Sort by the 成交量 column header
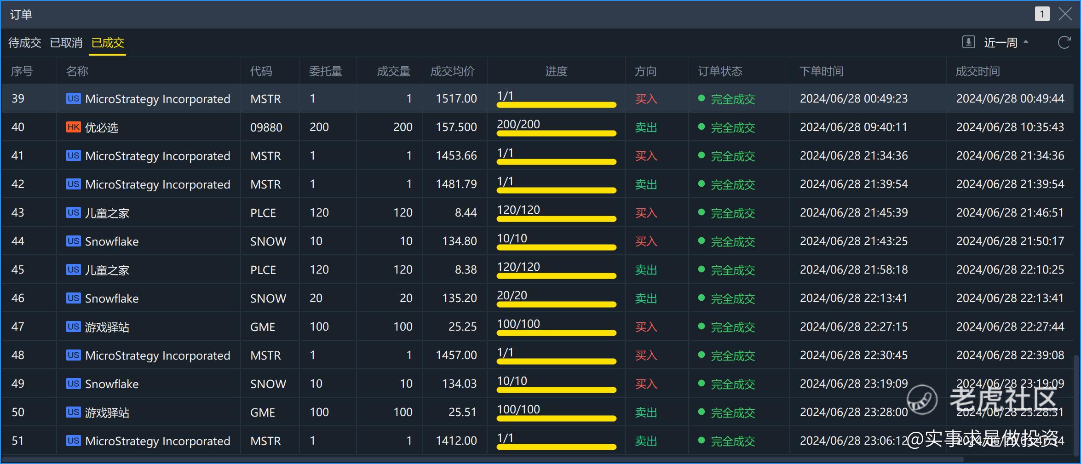1081x464 pixels. pyautogui.click(x=394, y=71)
